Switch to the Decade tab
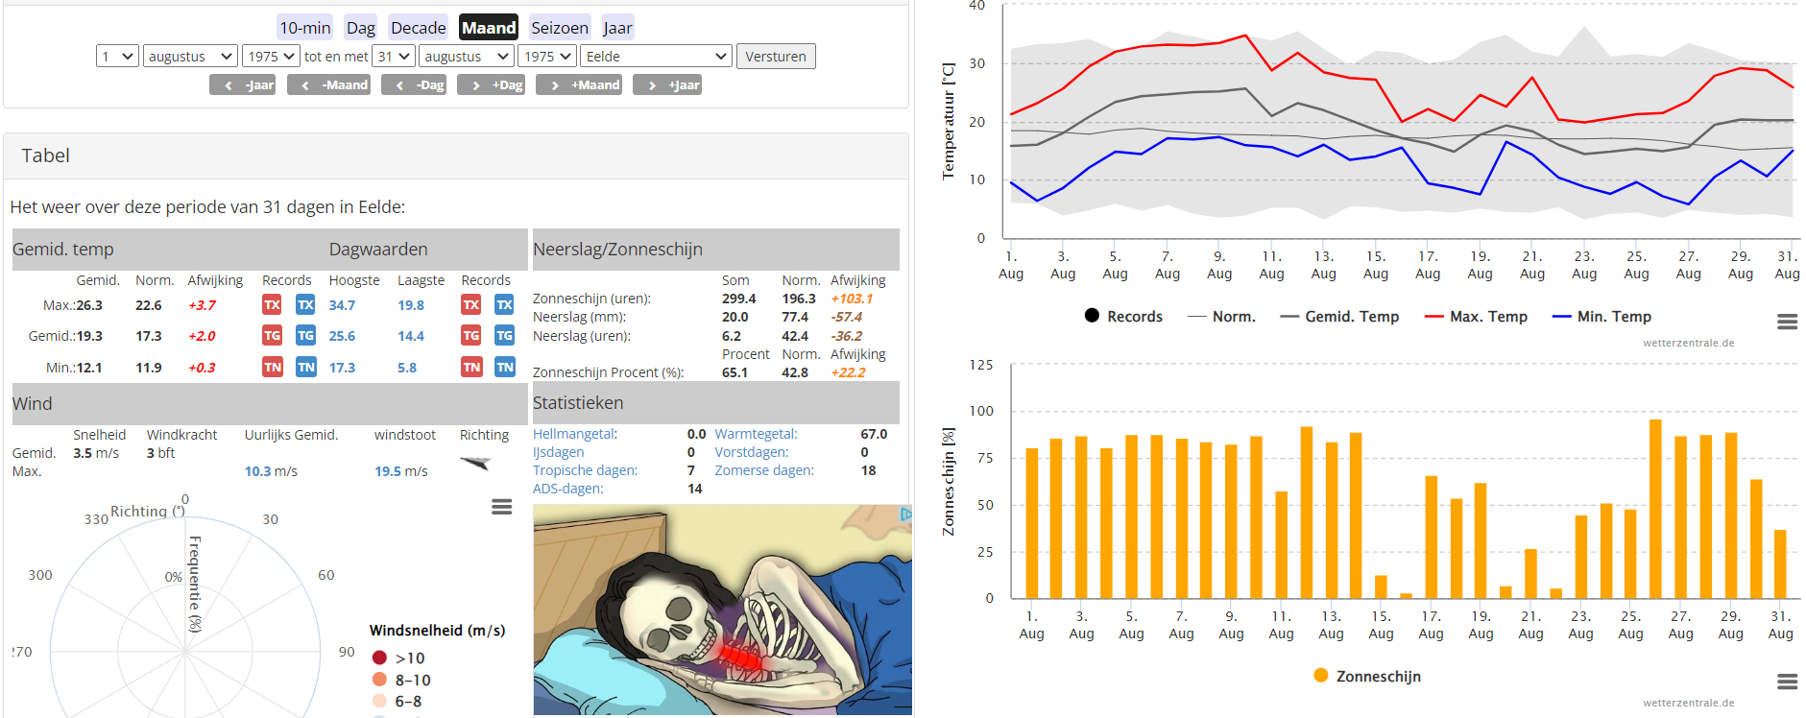The image size is (1806, 718). (419, 28)
